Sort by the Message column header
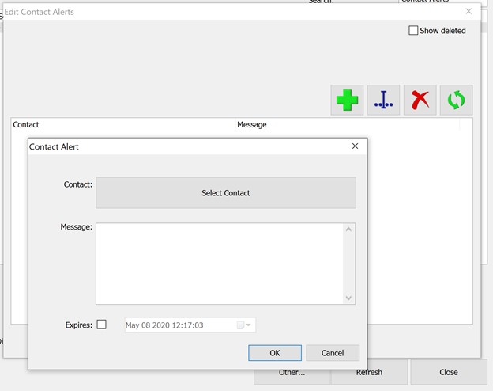 [x=348, y=125]
